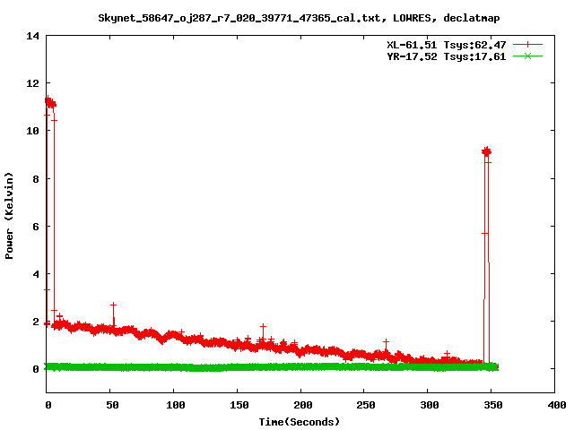The height and width of the screenshot is (430, 574).
Task: Click the y-axis tick label 12
Action: point(32,83)
